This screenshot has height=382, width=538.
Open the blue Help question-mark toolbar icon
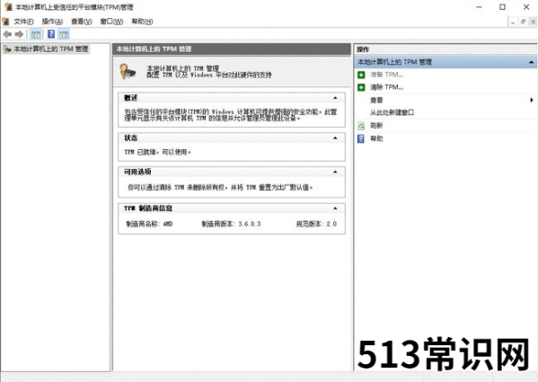[51, 34]
